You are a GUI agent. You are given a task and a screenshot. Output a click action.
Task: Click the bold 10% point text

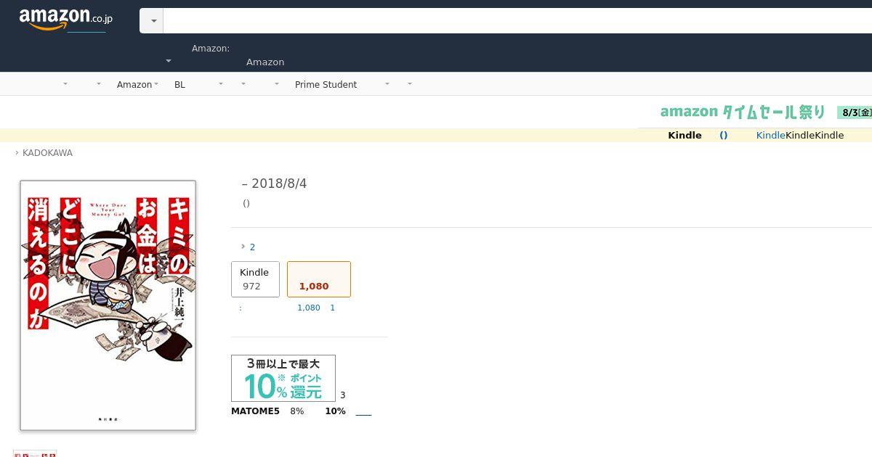[335, 411]
